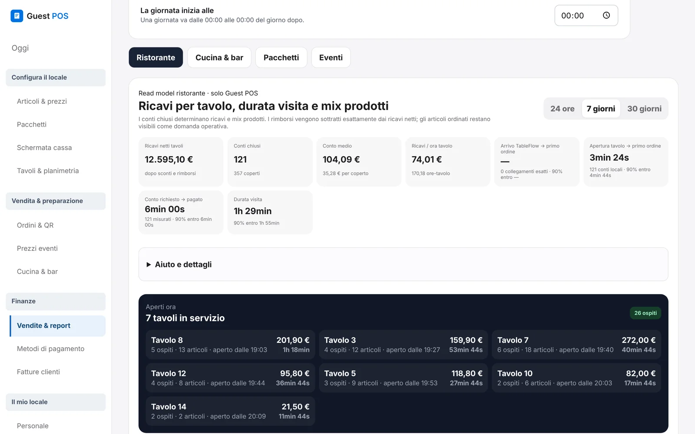This screenshot has height=434, width=695.
Task: Open the Pacchetti tab
Action: pyautogui.click(x=281, y=58)
